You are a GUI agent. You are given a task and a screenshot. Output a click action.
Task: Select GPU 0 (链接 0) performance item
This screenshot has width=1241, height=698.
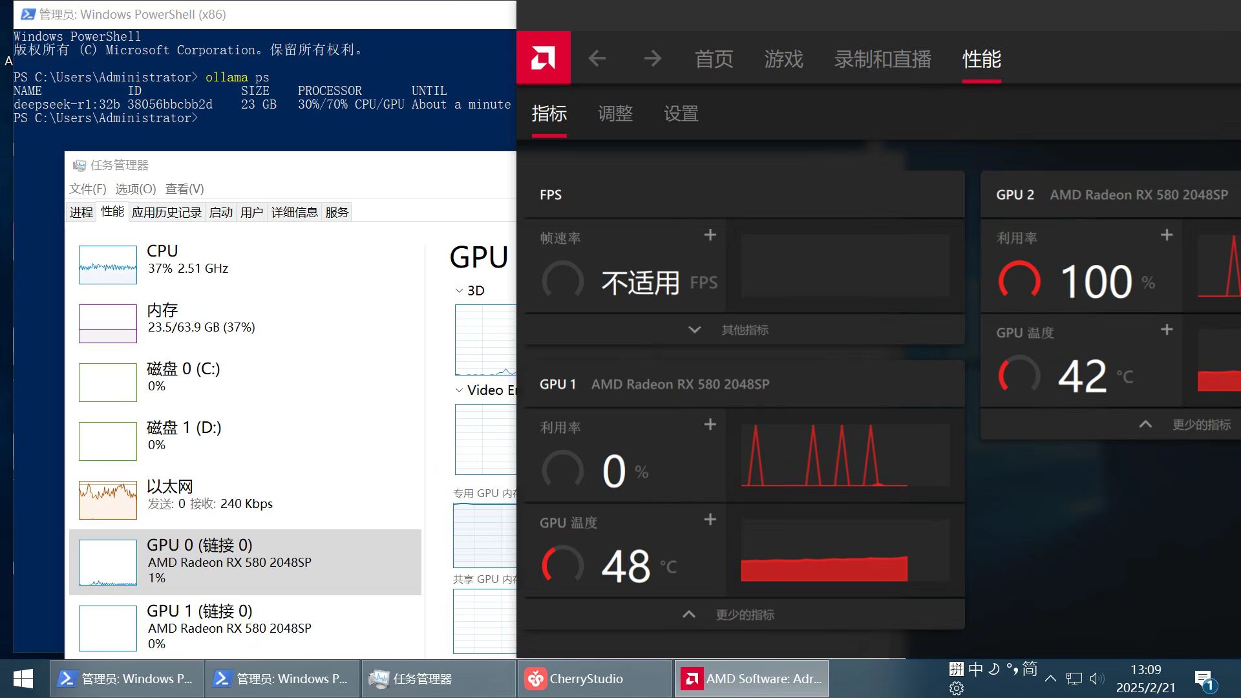tap(246, 562)
